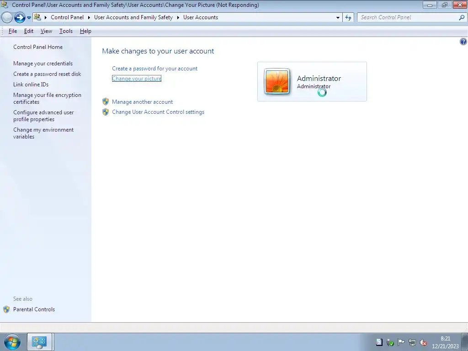Select User Accounts and Family Safety breadcrumb
The image size is (468, 351).
[x=133, y=17]
